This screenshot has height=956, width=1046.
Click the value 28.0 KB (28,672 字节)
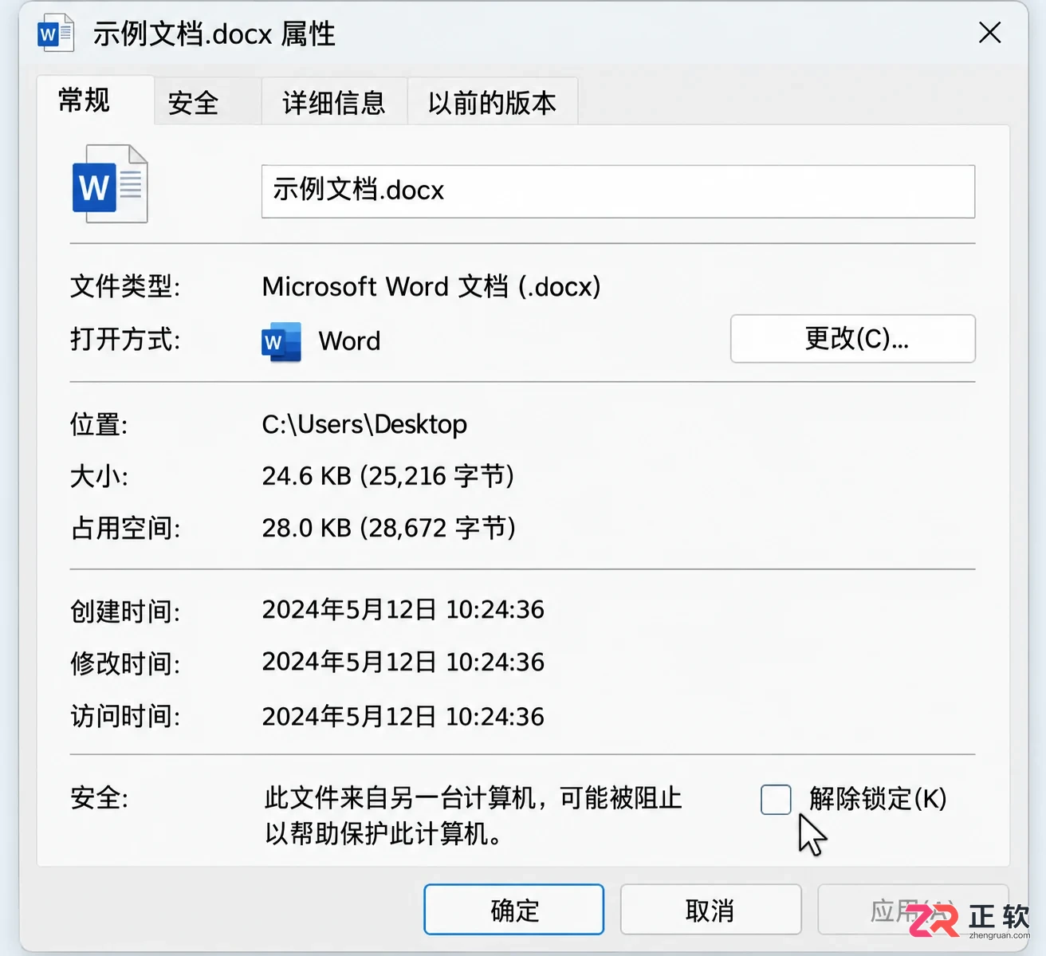[x=389, y=528]
